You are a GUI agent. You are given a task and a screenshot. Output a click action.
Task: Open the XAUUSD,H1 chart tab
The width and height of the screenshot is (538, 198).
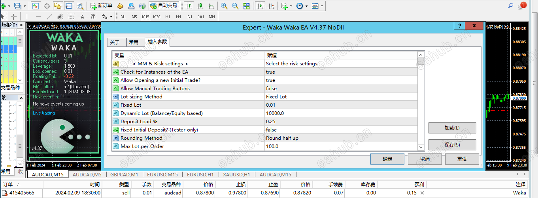coord(236,175)
